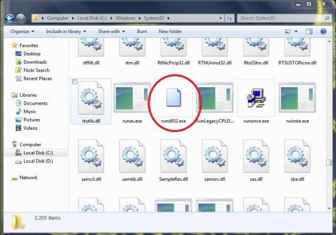Click the Burn toolbar button
This screenshot has height=235, width=336.
142,31
